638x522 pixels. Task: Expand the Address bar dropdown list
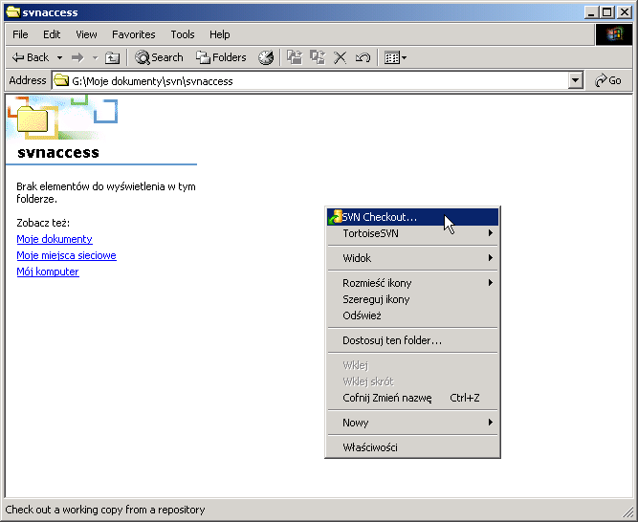[x=575, y=81]
